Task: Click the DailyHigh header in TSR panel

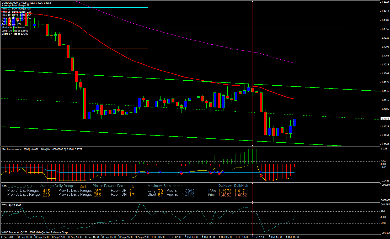Action: [x=241, y=186]
